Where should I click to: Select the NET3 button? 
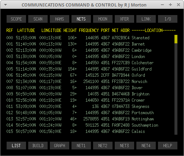124,146
